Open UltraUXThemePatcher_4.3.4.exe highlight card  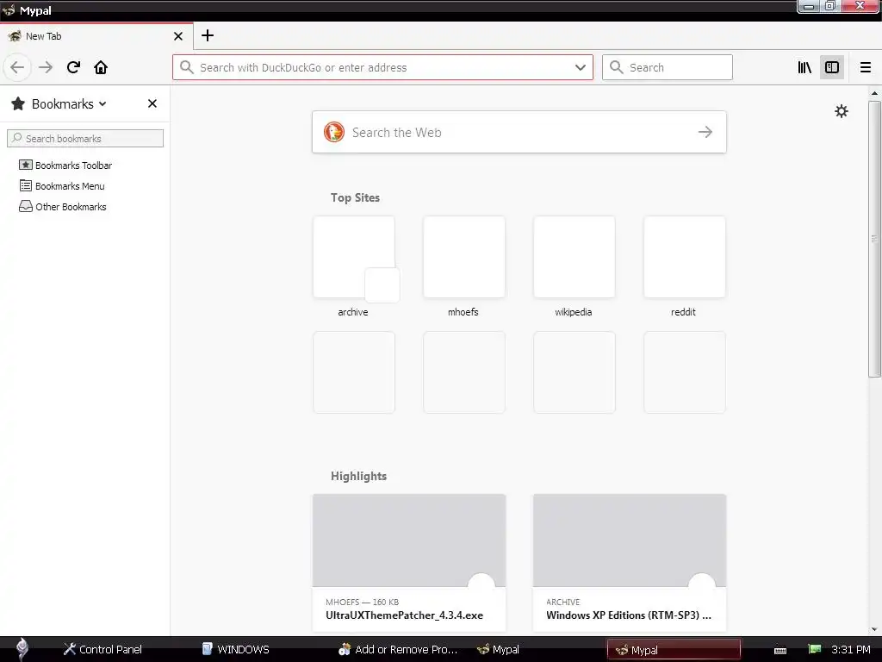409,563
